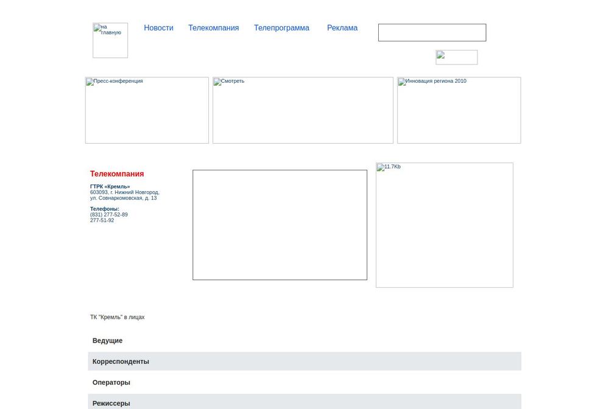
Task: Open the Реклама menu link
Action: pyautogui.click(x=342, y=28)
